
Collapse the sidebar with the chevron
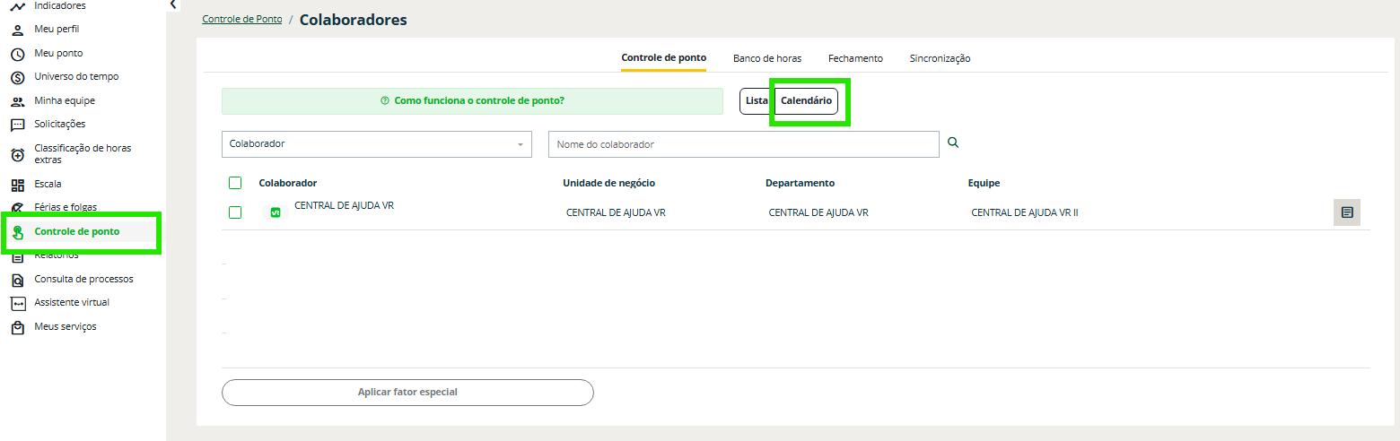(173, 5)
